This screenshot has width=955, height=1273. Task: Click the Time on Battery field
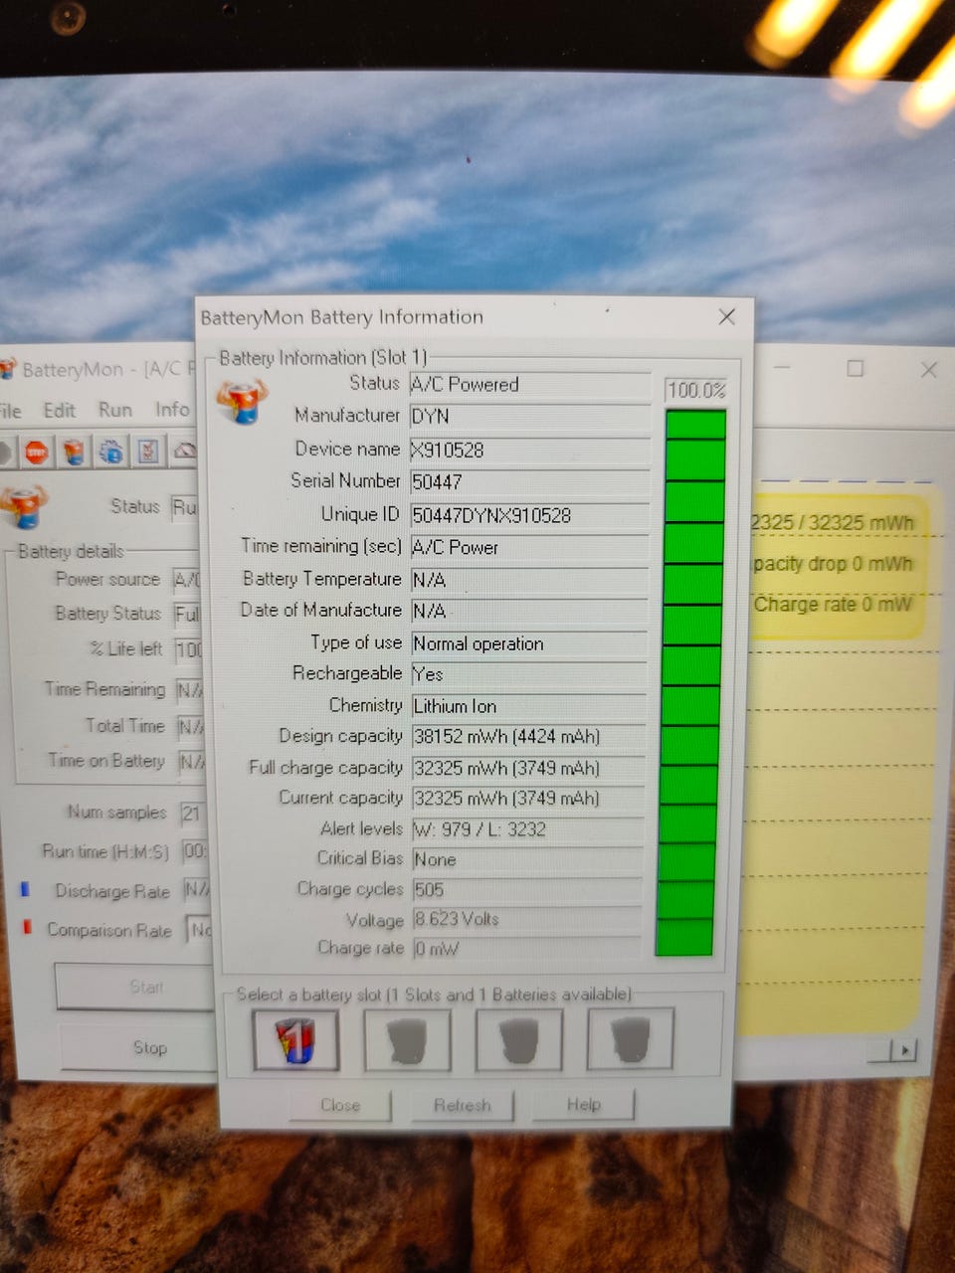coord(191,761)
